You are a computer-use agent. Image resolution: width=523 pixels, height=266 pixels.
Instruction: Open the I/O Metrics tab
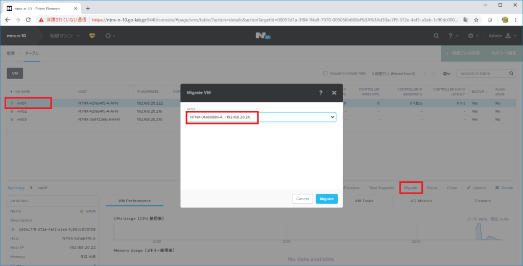421,201
